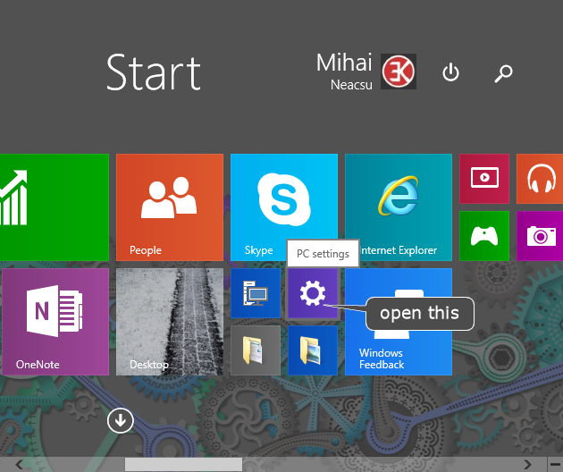The width and height of the screenshot is (563, 472).
Task: Open the Documents folder tile
Action: click(x=256, y=350)
